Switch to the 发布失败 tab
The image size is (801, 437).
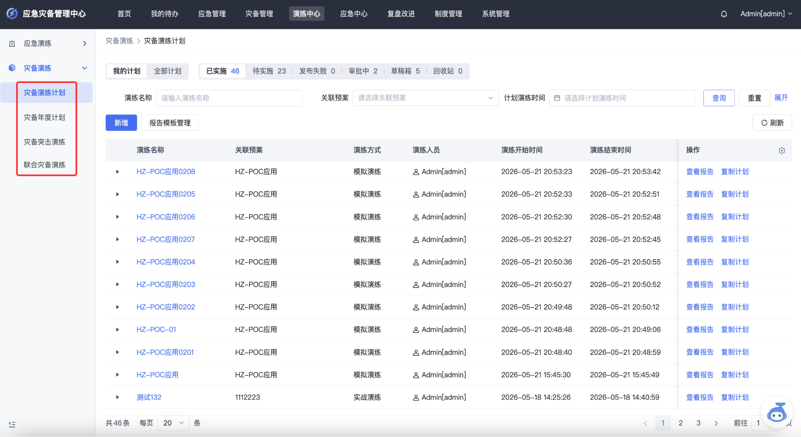(317, 71)
